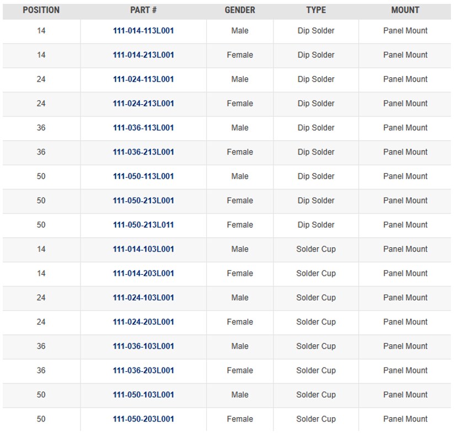Click part link 111-050-213L001
457x437 pixels.
point(143,201)
